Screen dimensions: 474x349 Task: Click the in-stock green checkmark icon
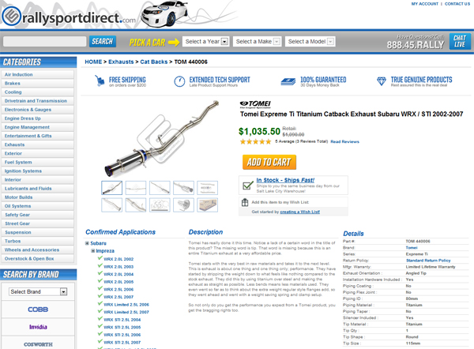248,185
